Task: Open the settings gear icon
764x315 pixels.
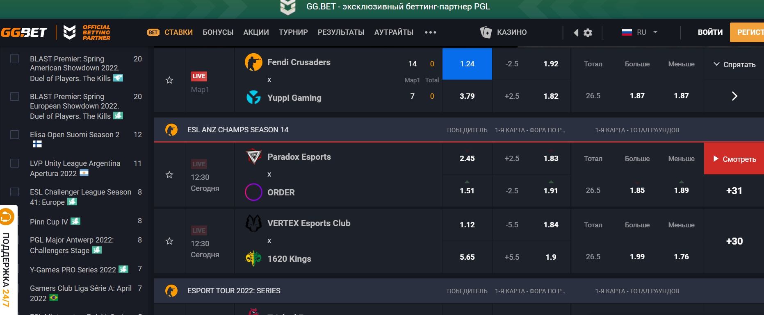Action: (588, 33)
